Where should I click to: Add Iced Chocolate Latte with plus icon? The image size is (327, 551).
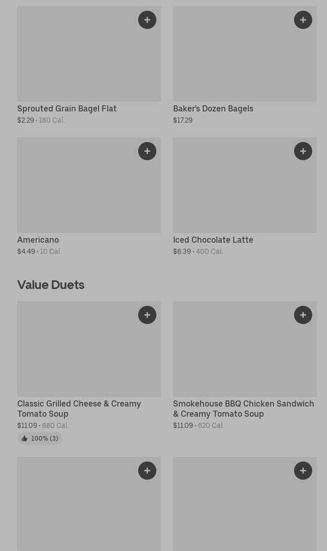click(303, 151)
